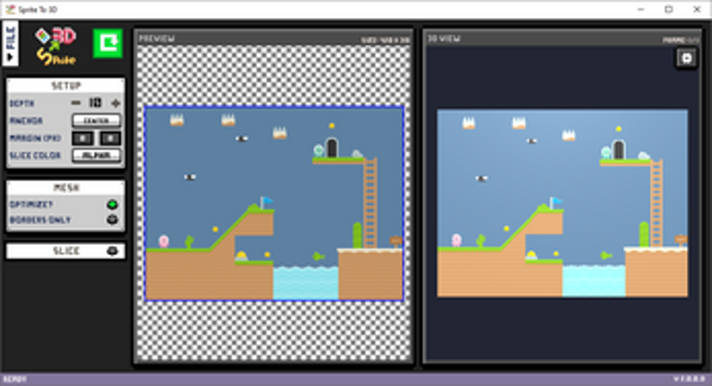Image resolution: width=712 pixels, height=386 pixels.
Task: Click the BORDERS ONLY label
Action: (x=40, y=220)
